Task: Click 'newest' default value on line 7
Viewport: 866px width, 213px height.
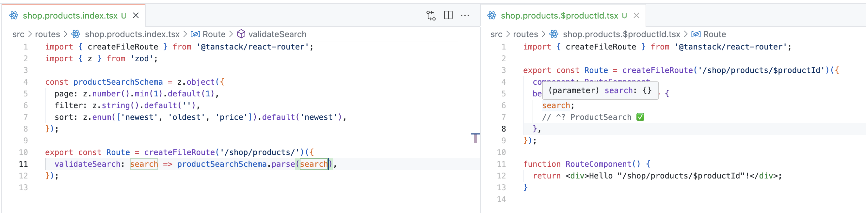Action: [318, 117]
